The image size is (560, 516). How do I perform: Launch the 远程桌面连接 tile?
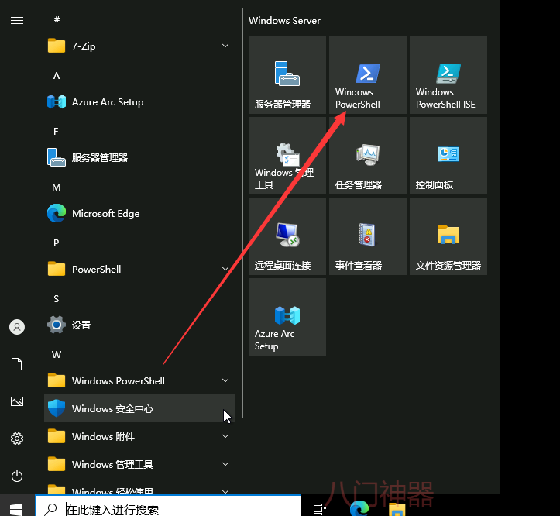(287, 236)
